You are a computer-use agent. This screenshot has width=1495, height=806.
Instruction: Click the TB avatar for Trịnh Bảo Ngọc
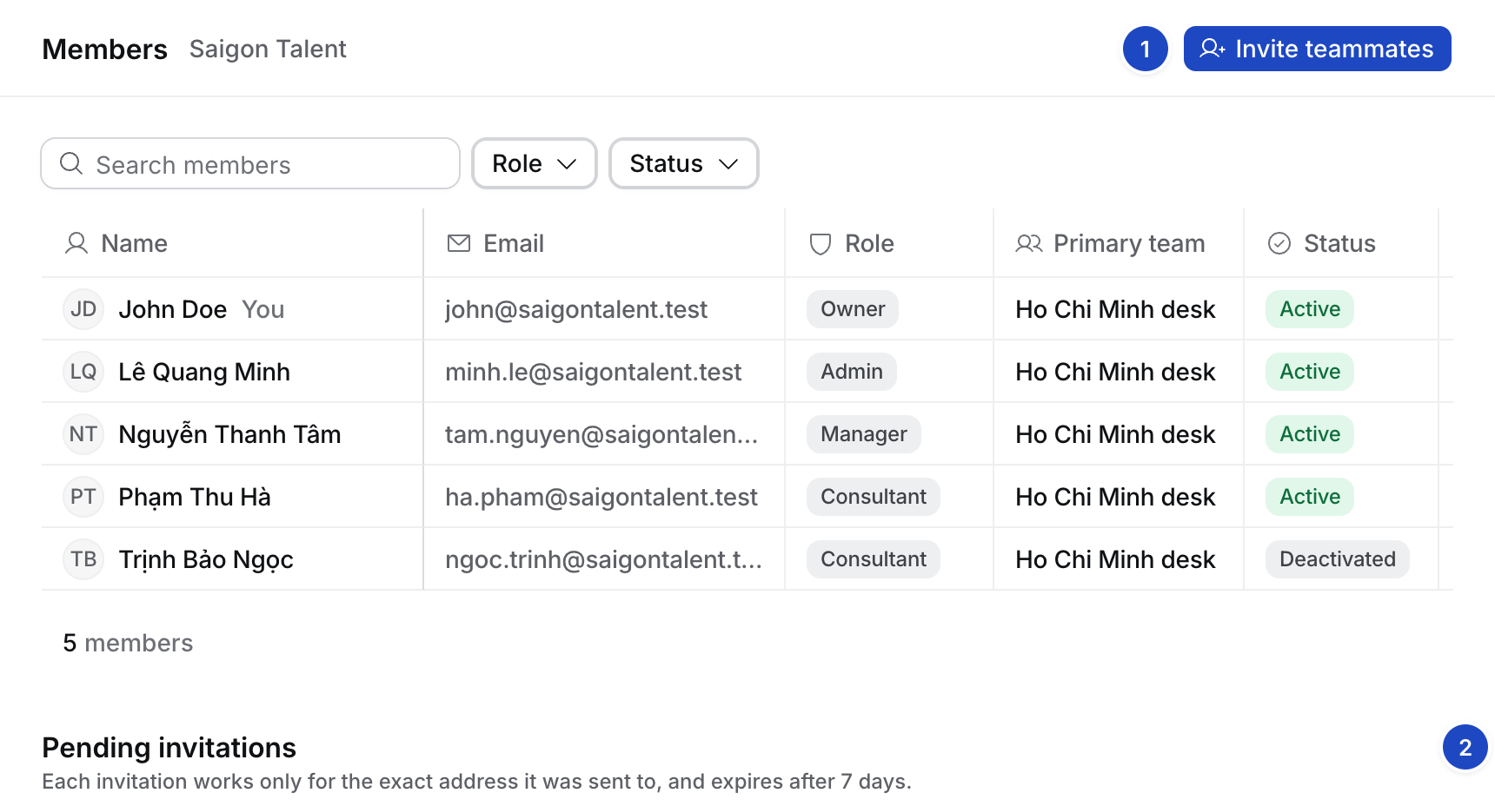coord(83,559)
